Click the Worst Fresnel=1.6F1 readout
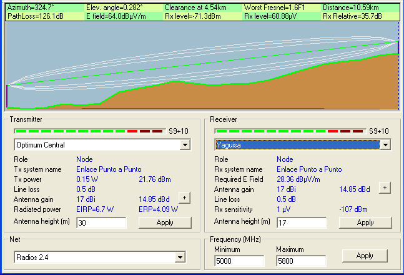This screenshot has height=275, width=404. [274, 7]
